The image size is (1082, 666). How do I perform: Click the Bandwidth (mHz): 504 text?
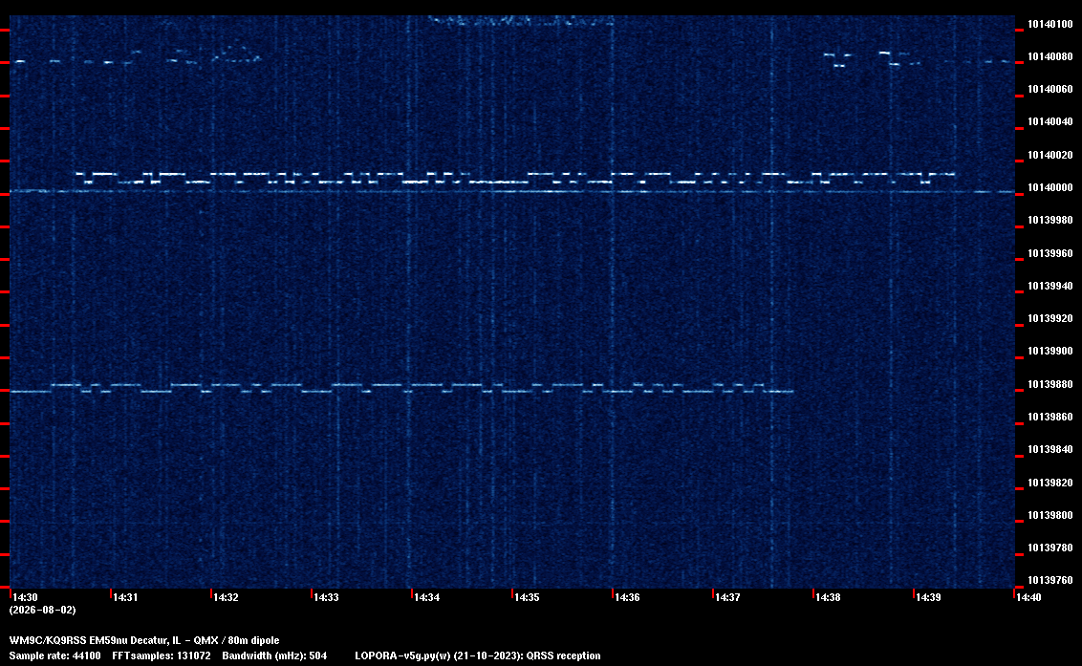click(x=274, y=655)
